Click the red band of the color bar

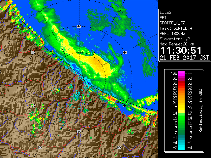click(181, 83)
